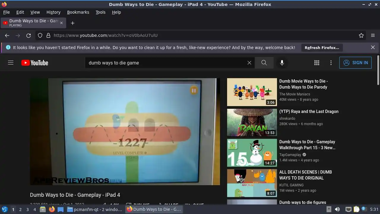Image resolution: width=380 pixels, height=214 pixels.
Task: Open a new tab with plus
Action: [x=72, y=23]
